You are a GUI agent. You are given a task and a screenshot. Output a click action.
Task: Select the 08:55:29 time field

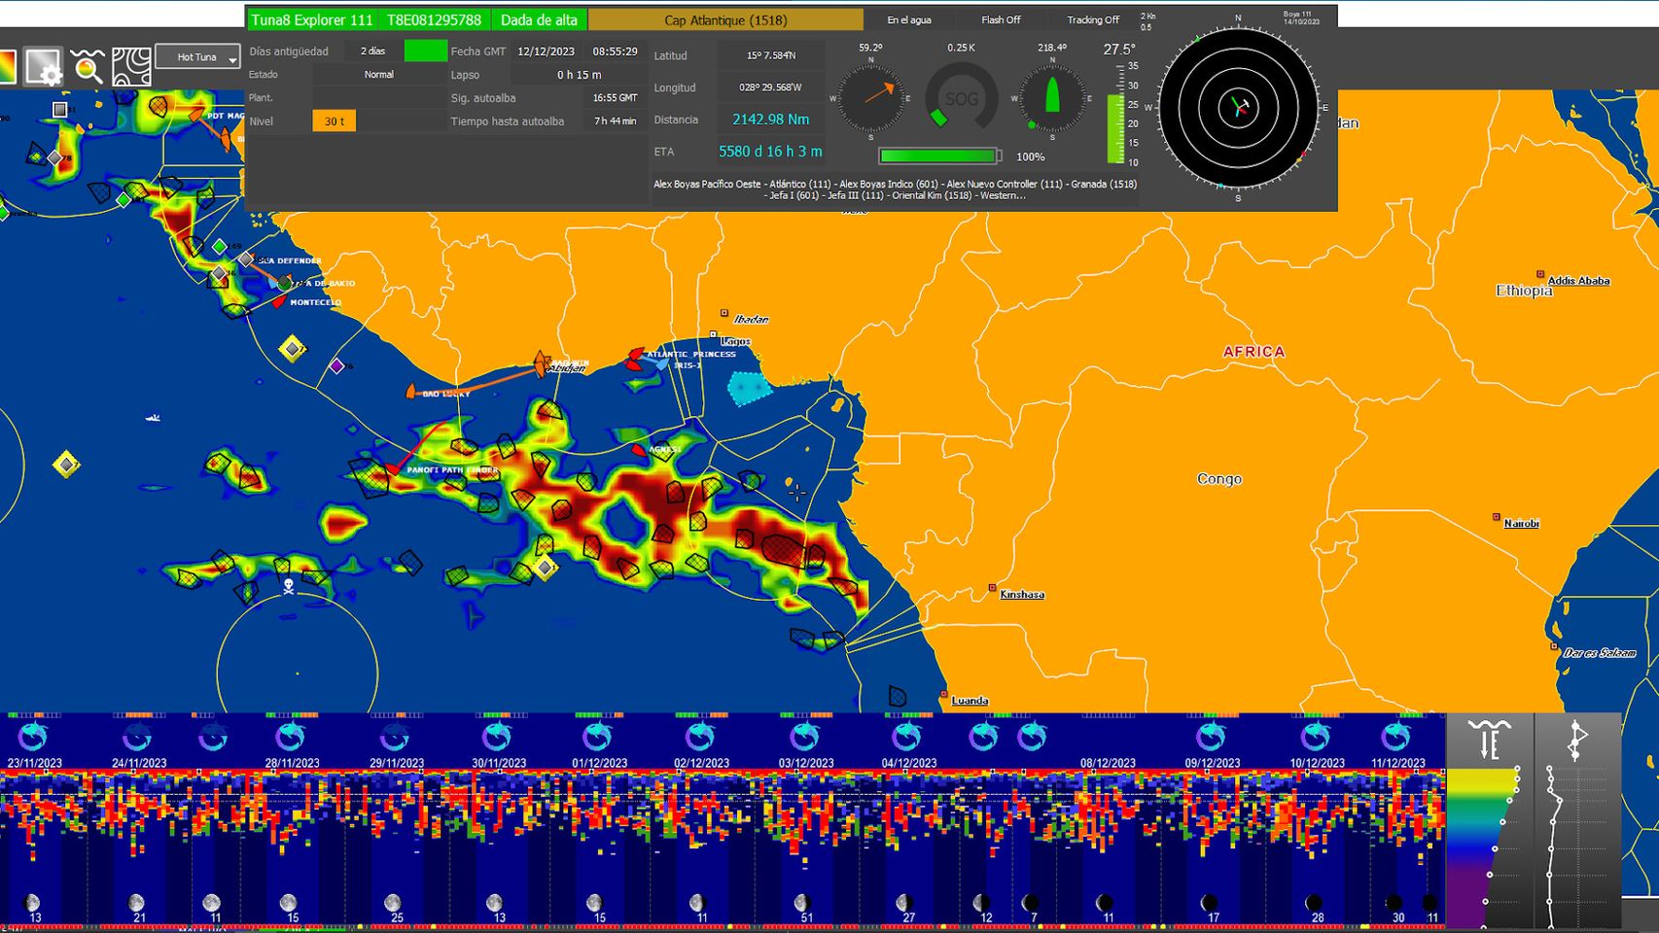click(615, 52)
